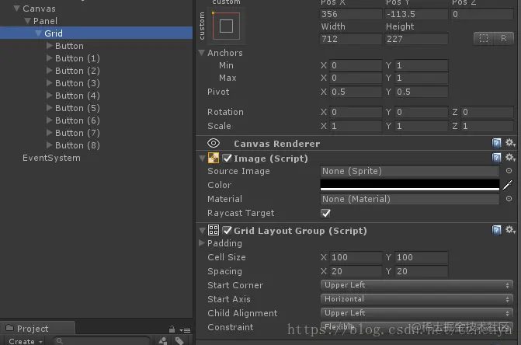Viewport: 521px width, 345px height.
Task: Open the Child Alignment dropdown
Action: coord(417,313)
